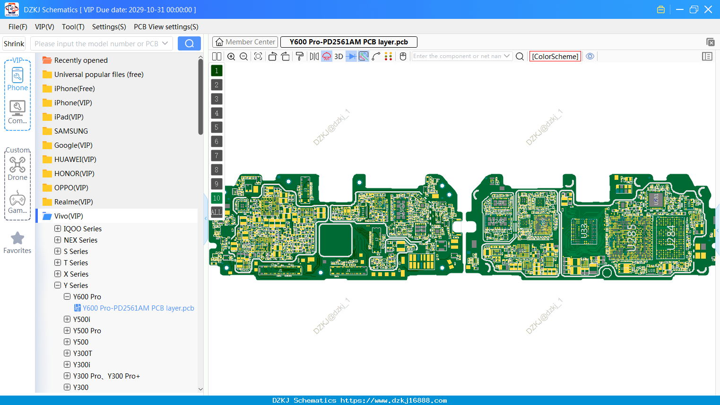
Task: Open the VIP(V) menu
Action: click(x=44, y=27)
